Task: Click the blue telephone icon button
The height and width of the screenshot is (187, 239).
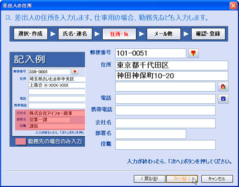Action: [223, 99]
